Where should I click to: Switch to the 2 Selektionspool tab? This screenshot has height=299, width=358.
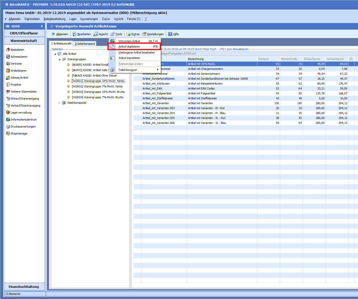(85, 44)
